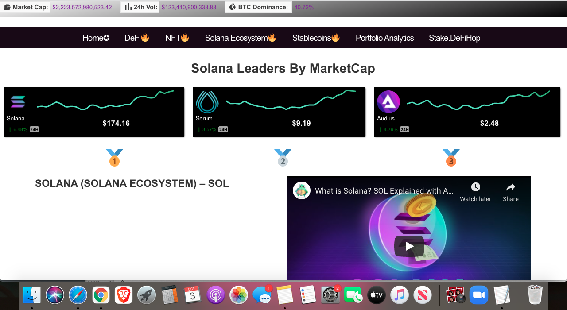Share the Solana YouTube video
Viewport: 567px width, 310px height.
(x=511, y=192)
